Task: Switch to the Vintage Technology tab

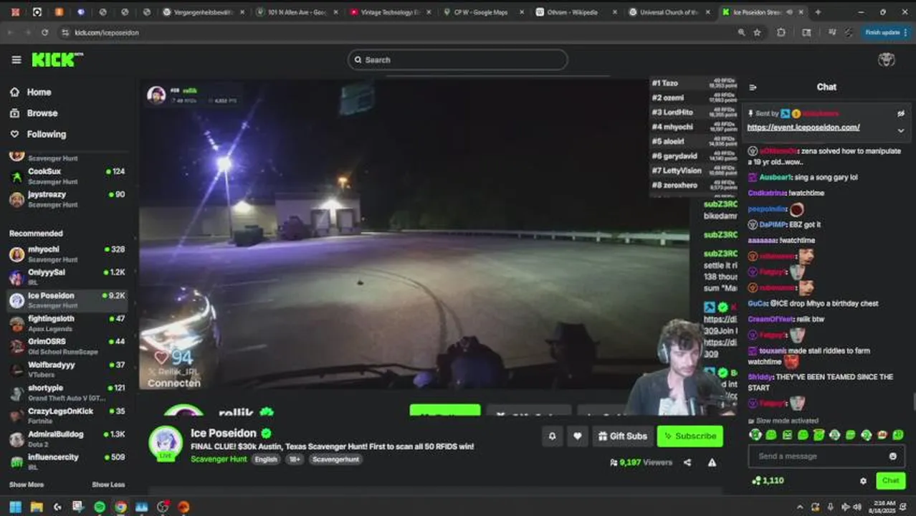Action: pyautogui.click(x=391, y=12)
